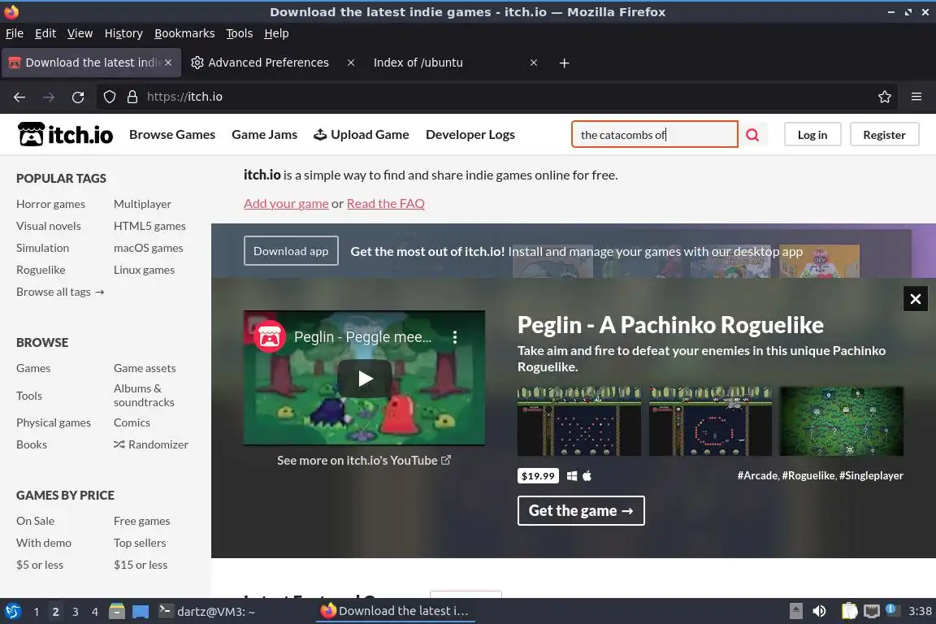
Task: Open a new tab with the plus icon
Action: coord(564,63)
